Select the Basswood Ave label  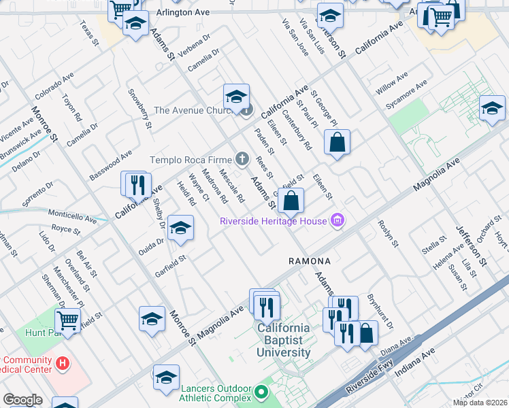(111, 165)
